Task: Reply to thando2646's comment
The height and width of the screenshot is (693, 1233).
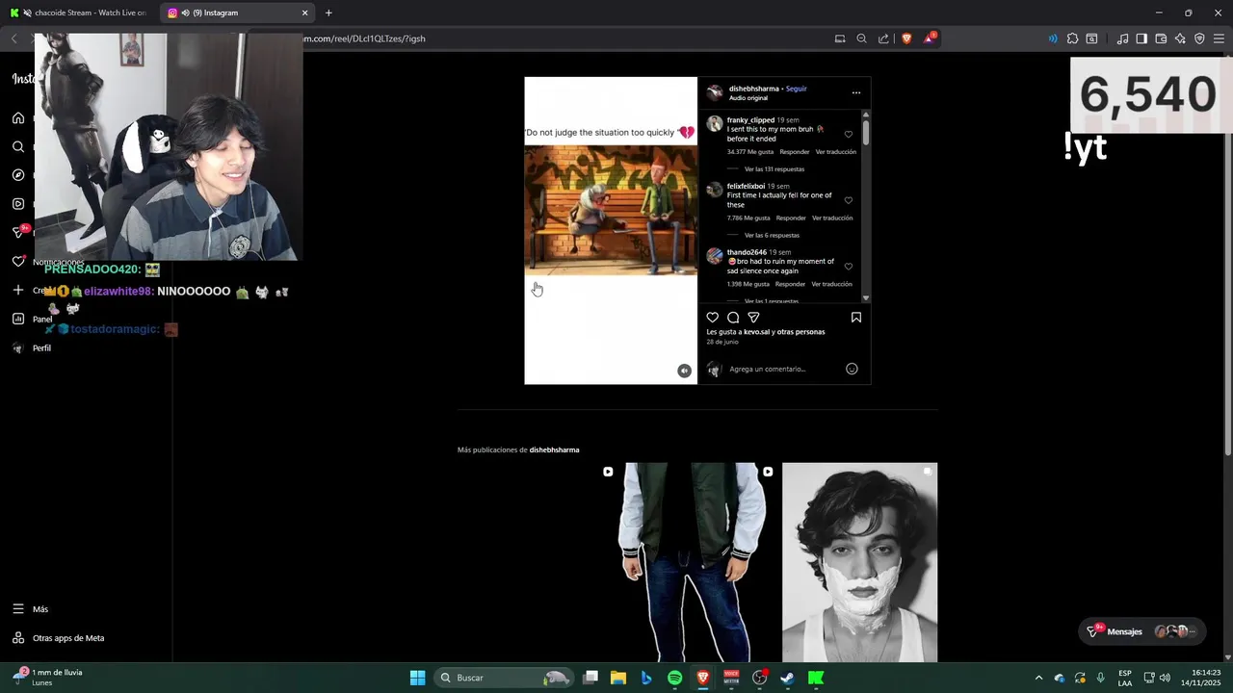Action: click(x=790, y=284)
